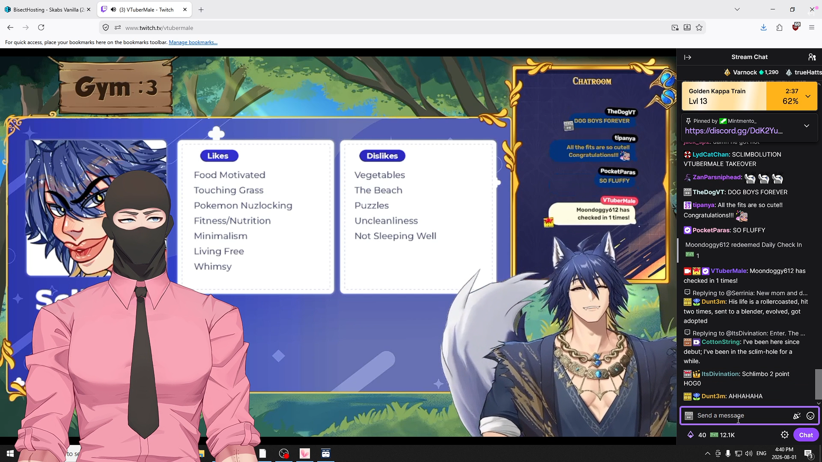The image size is (822, 462).
Task: Open the emote picker in chat input
Action: click(x=810, y=416)
